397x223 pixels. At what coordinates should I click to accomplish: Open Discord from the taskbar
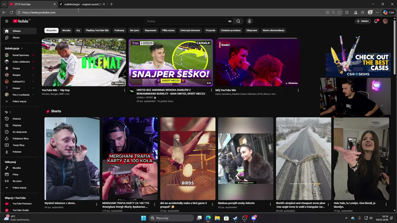point(254,218)
